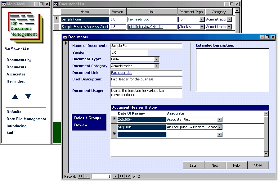278x181 pixels.
Task: Open Associate dropdown for 2/2/2004 review
Action: pos(220,120)
